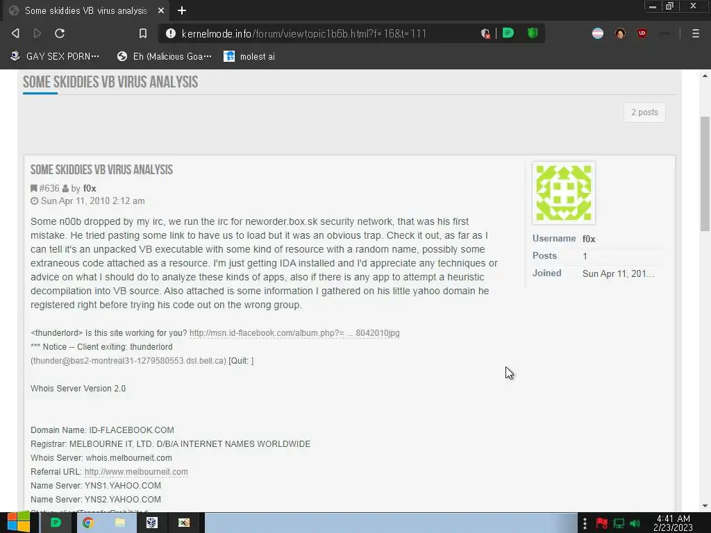This screenshot has width=711, height=533.
Task: Open the Eh (Malicious Goa... bookmark
Action: pyautogui.click(x=164, y=56)
